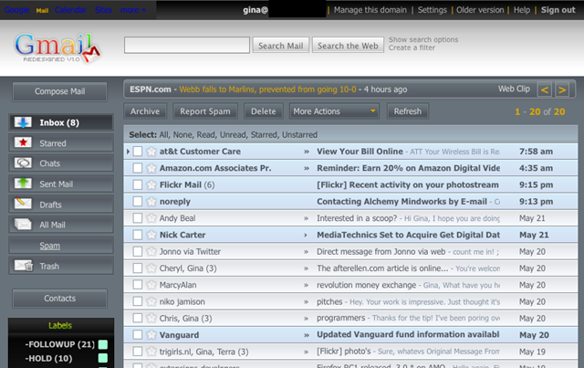Viewport: 584px width, 368px height.
Task: Click the Sent Mail green arrow icon
Action: [x=23, y=183]
